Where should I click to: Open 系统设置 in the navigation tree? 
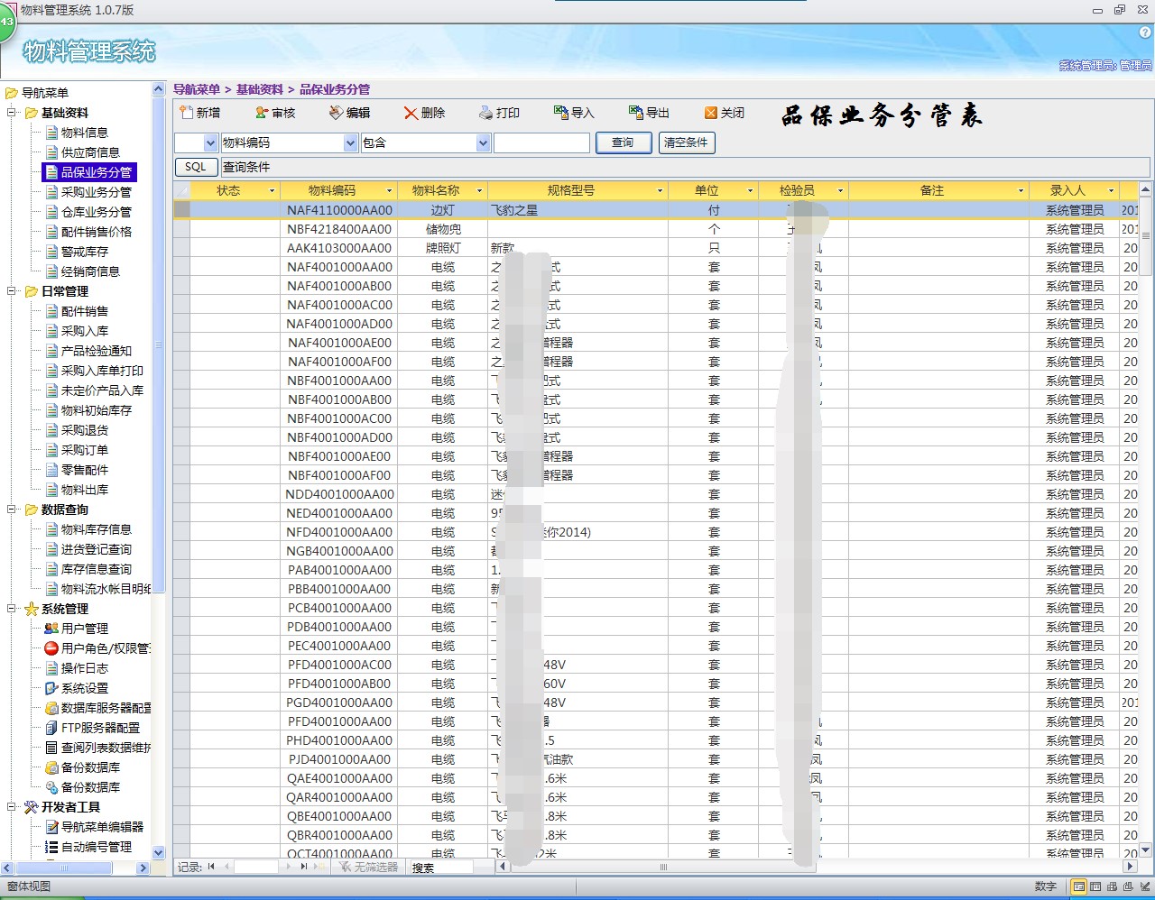point(85,688)
